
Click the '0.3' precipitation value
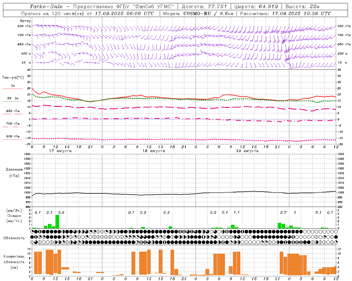143,213
